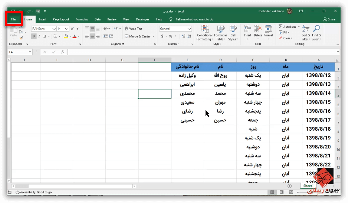Click the Merge & Center button
The width and height of the screenshot is (348, 203).
pyautogui.click(x=138, y=36)
